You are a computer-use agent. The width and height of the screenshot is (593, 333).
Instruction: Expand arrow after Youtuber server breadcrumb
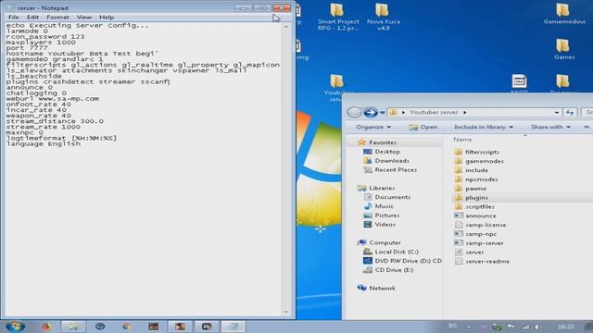tap(465, 113)
